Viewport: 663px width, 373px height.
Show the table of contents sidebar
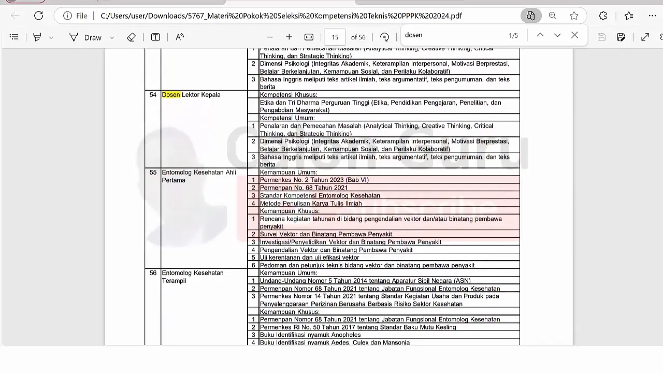[14, 37]
